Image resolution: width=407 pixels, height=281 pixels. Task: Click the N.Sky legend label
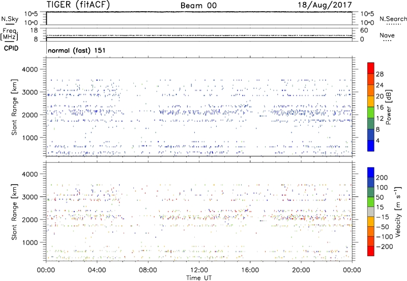pos(10,19)
